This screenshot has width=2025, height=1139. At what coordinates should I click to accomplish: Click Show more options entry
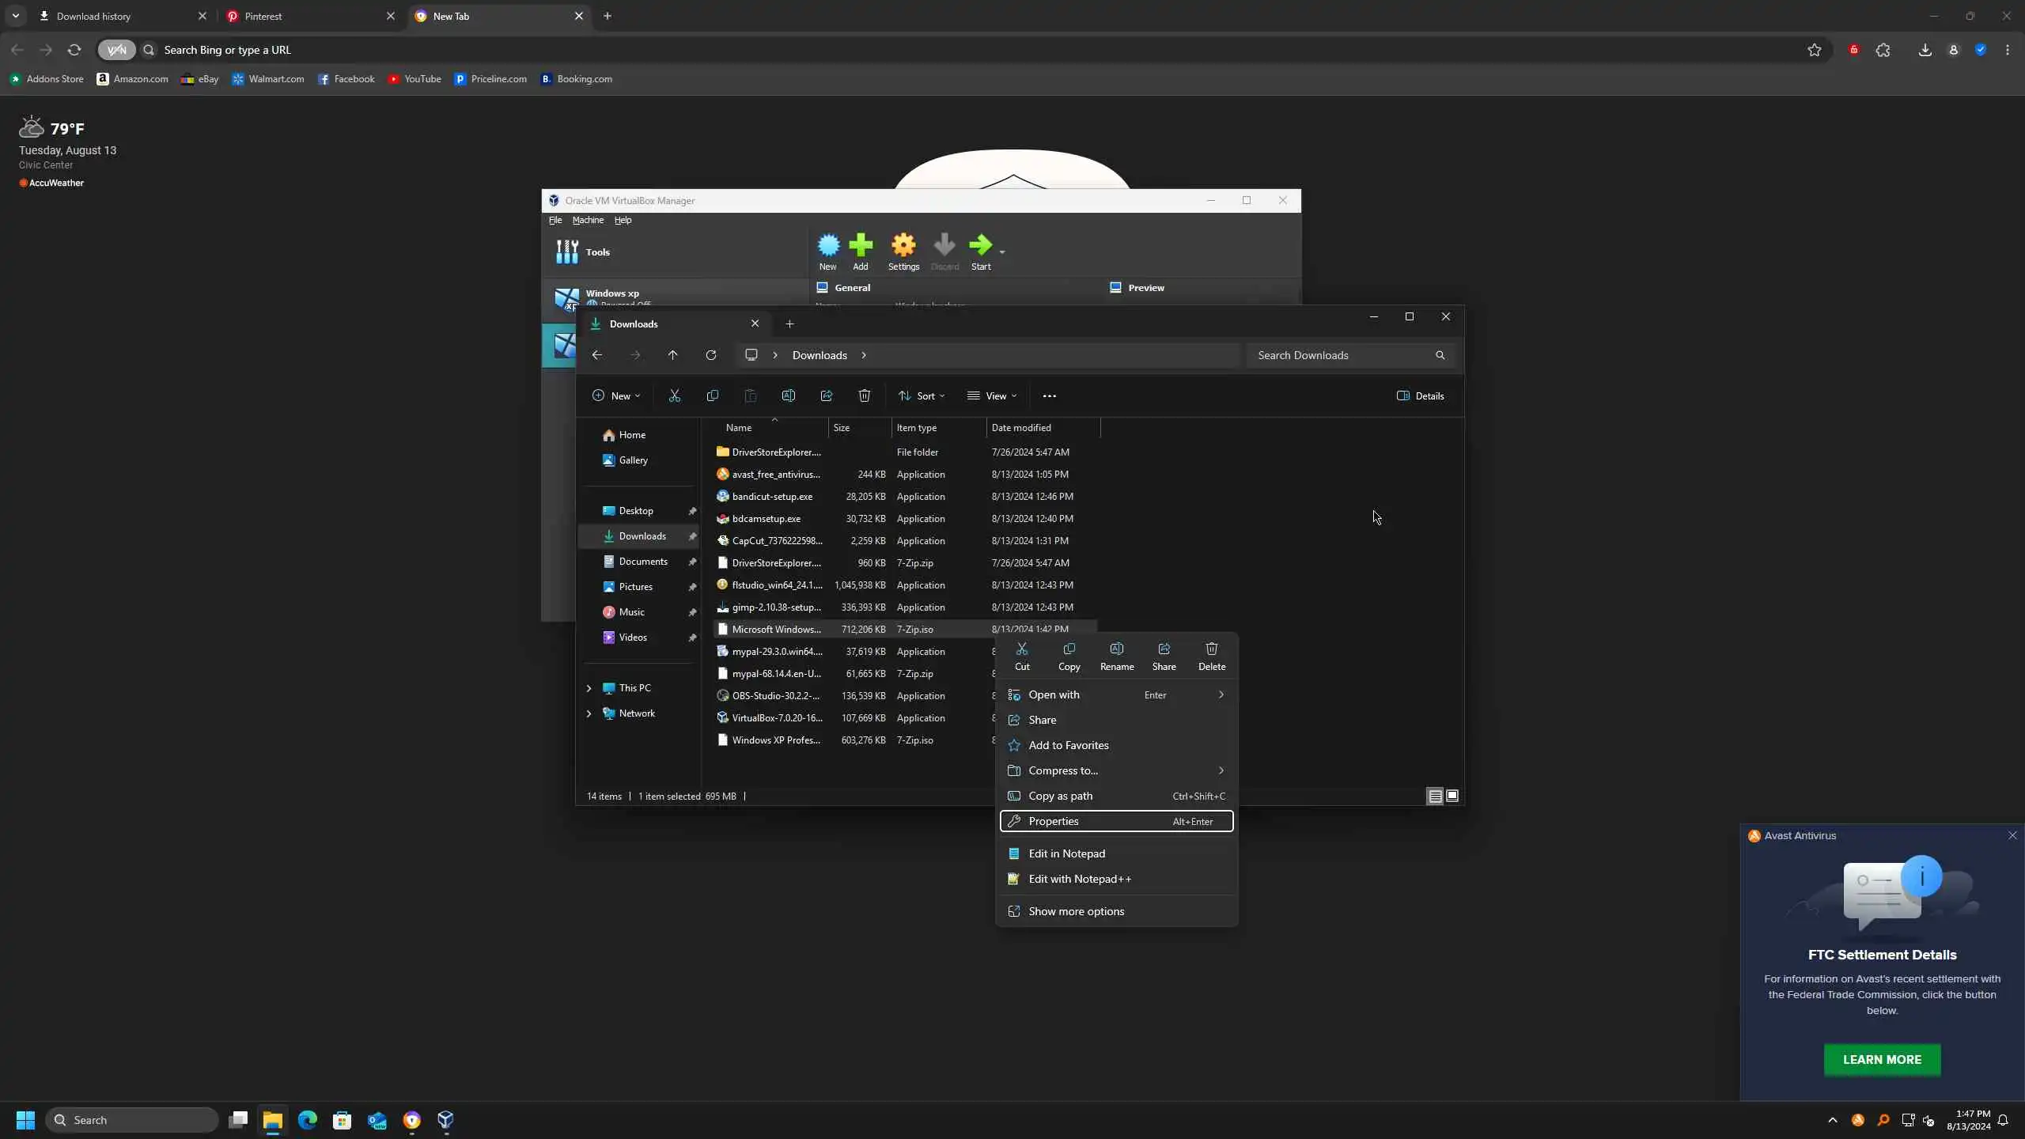1076,911
